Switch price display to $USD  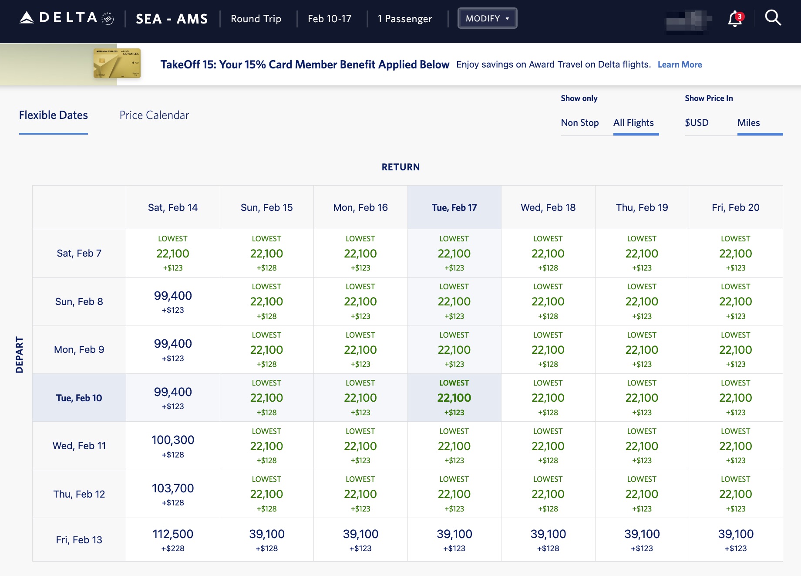tap(697, 123)
